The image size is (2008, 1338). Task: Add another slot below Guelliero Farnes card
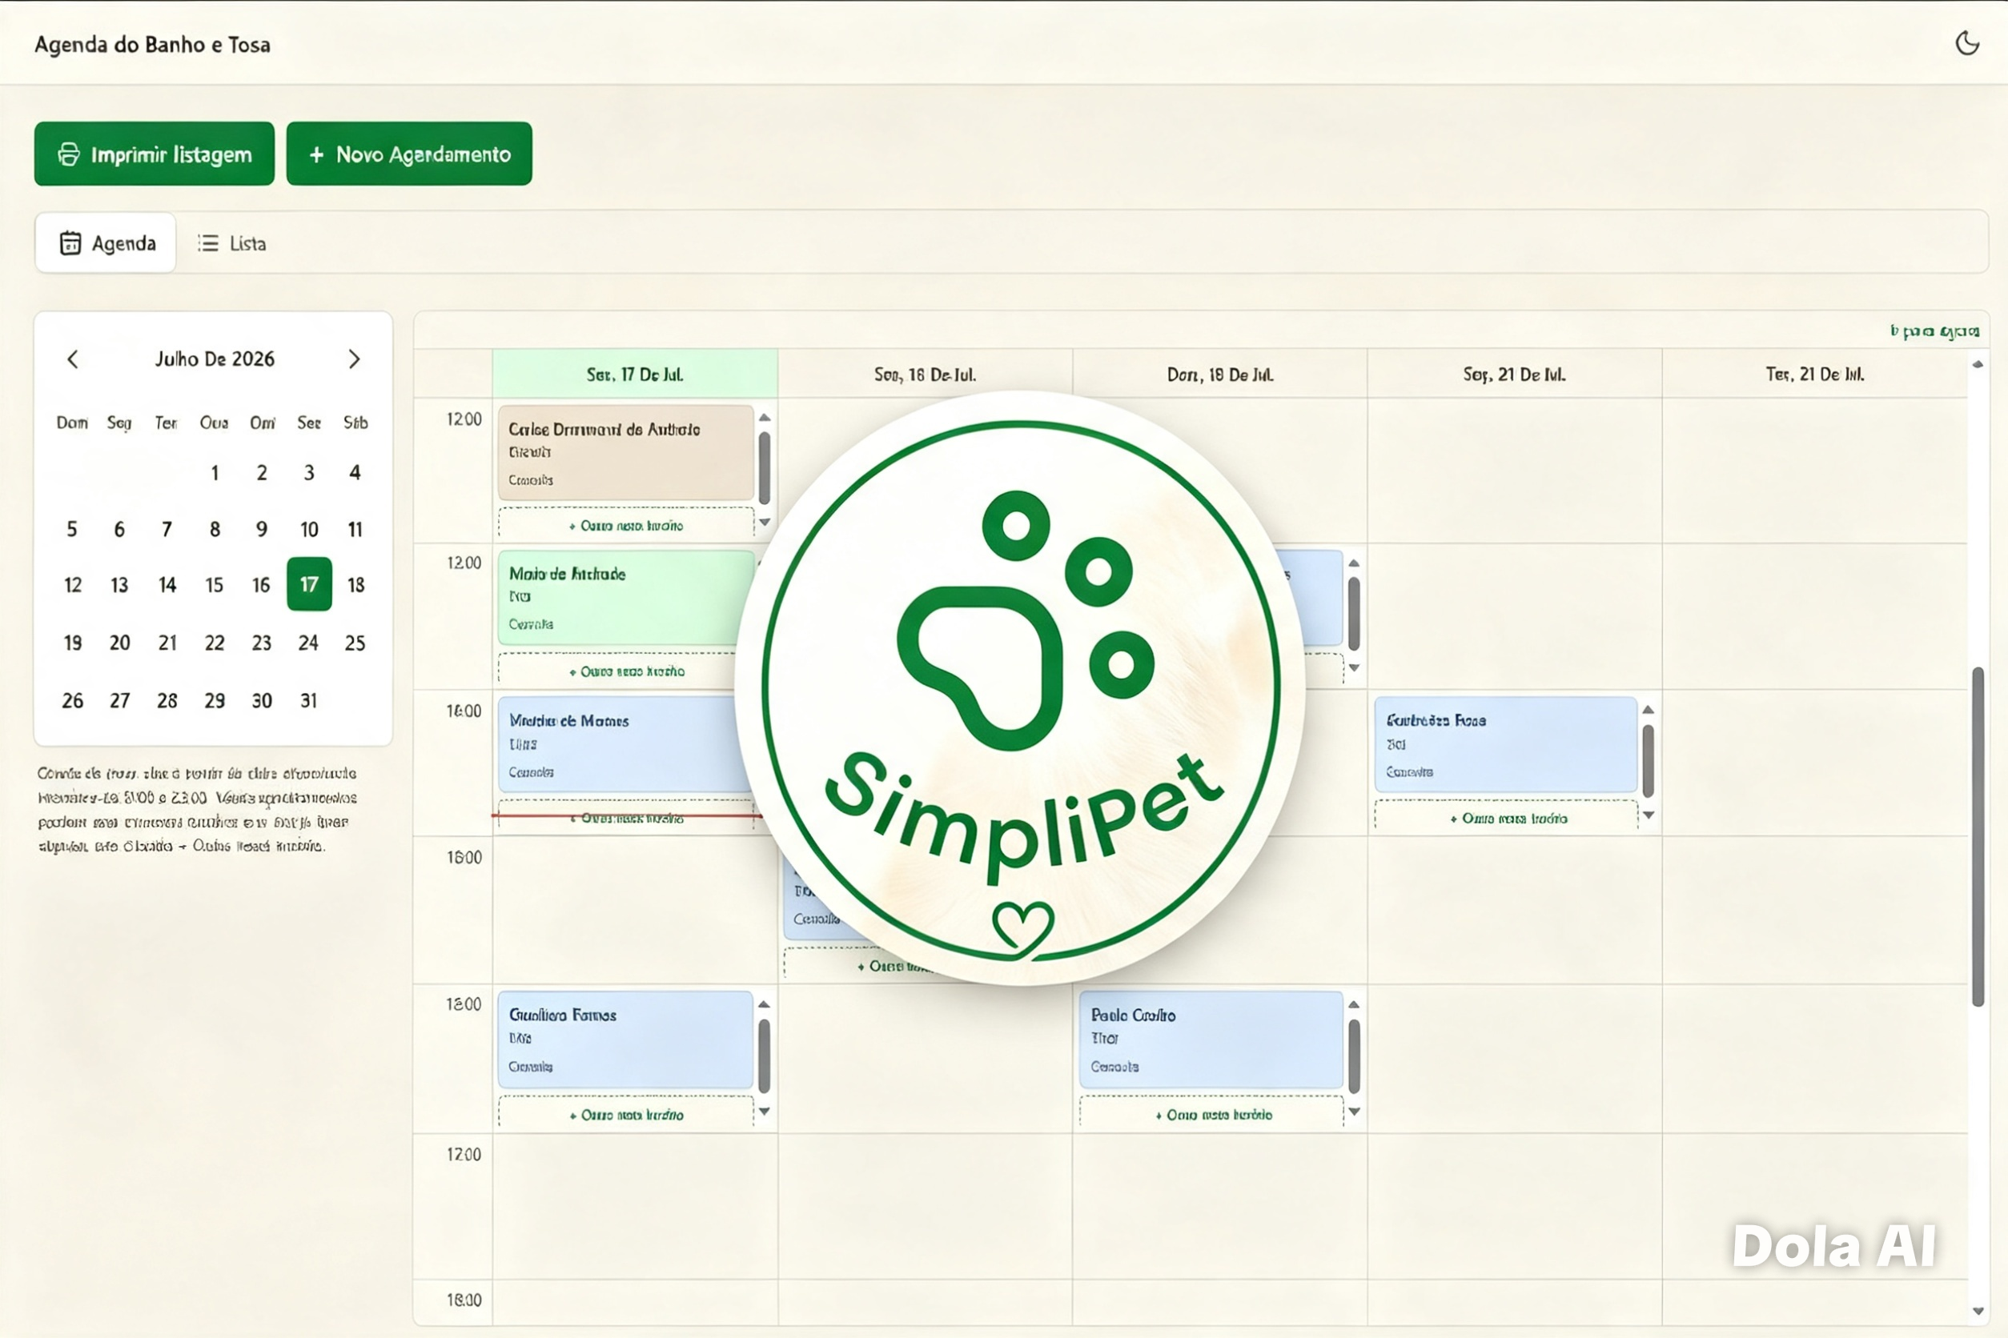tap(626, 1116)
